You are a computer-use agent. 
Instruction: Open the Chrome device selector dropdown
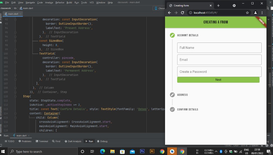(159, 8)
